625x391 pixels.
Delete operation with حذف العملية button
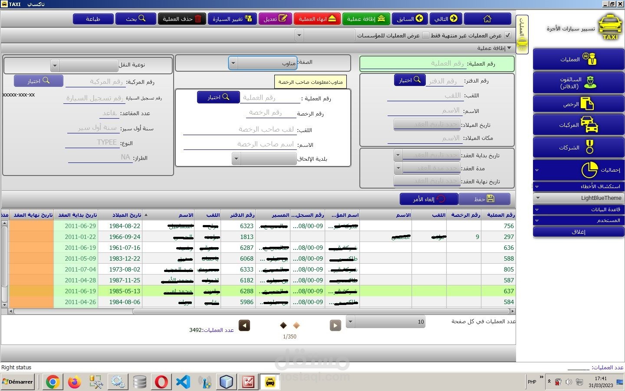[182, 19]
